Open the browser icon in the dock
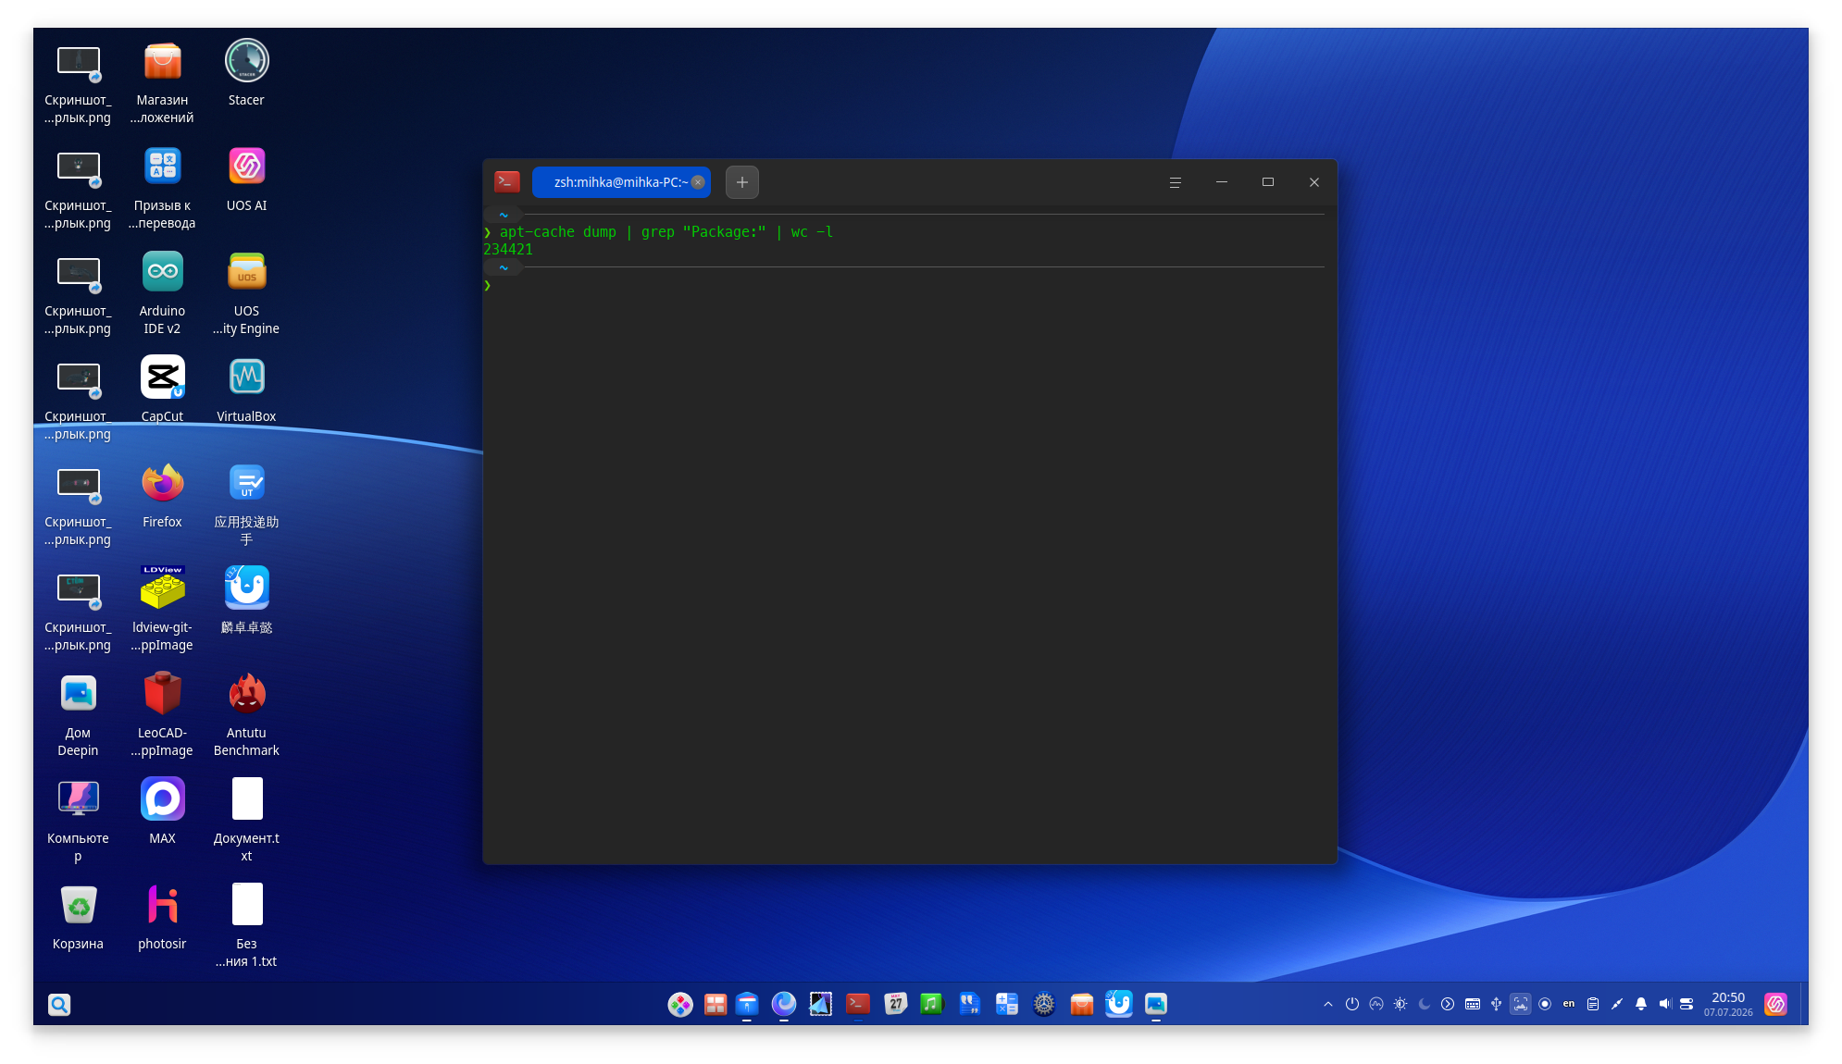Screen dimensions: 1842x1064 (x=784, y=1004)
